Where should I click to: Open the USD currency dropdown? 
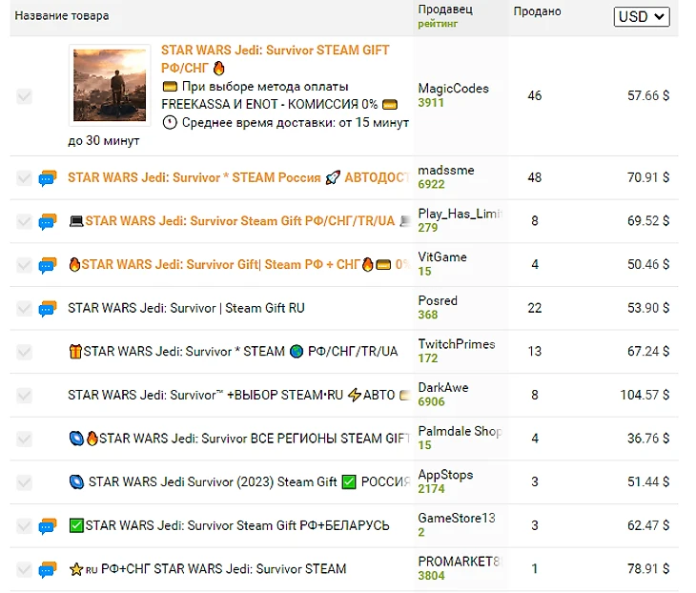click(642, 16)
